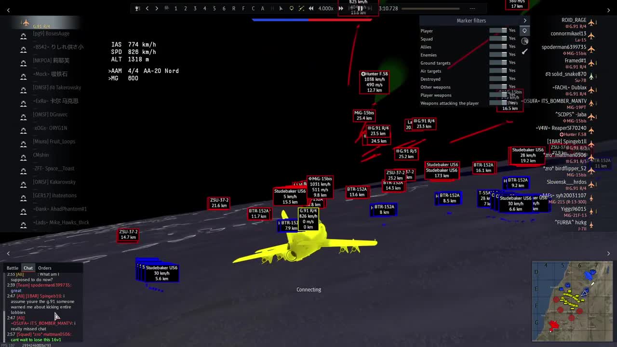This screenshot has height=347, width=617.
Task: Collapse the Marker filters panel
Action: [x=525, y=21]
